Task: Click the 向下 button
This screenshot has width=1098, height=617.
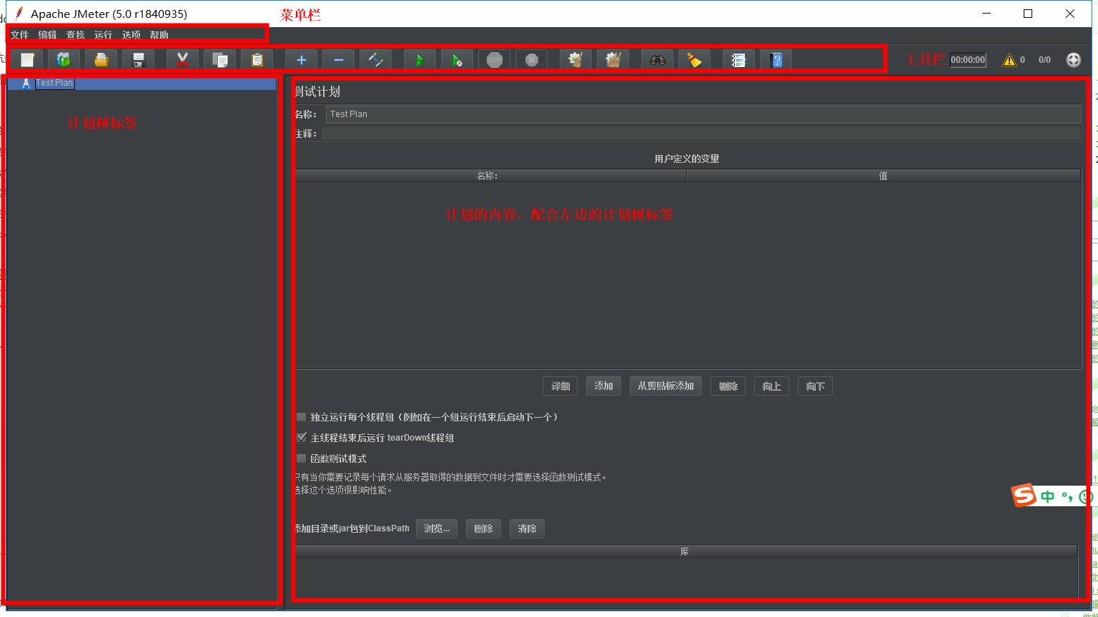Action: click(x=815, y=386)
